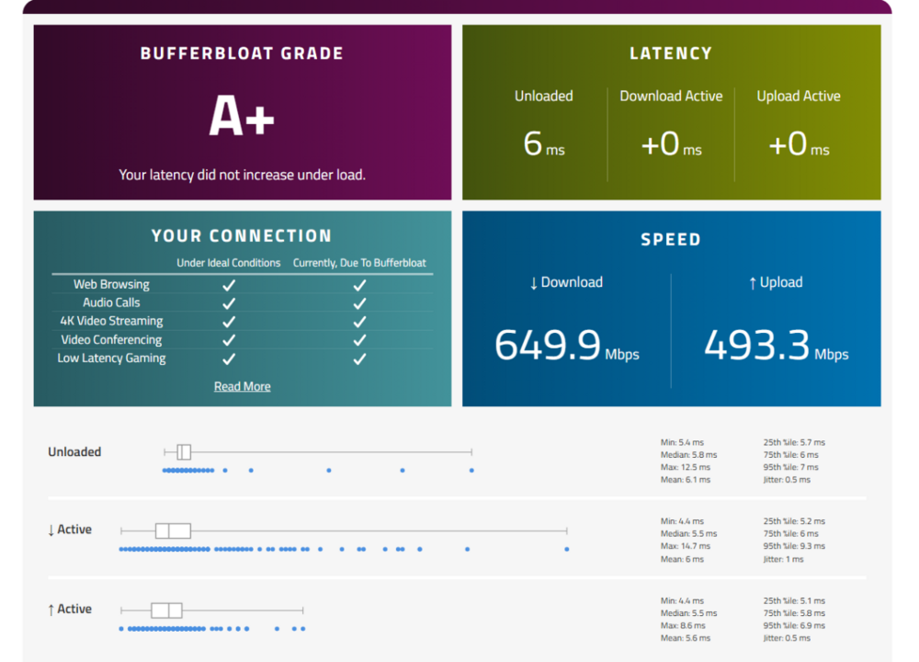Click the Low Latency Gaming row label
The width and height of the screenshot is (919, 662).
pyautogui.click(x=111, y=359)
